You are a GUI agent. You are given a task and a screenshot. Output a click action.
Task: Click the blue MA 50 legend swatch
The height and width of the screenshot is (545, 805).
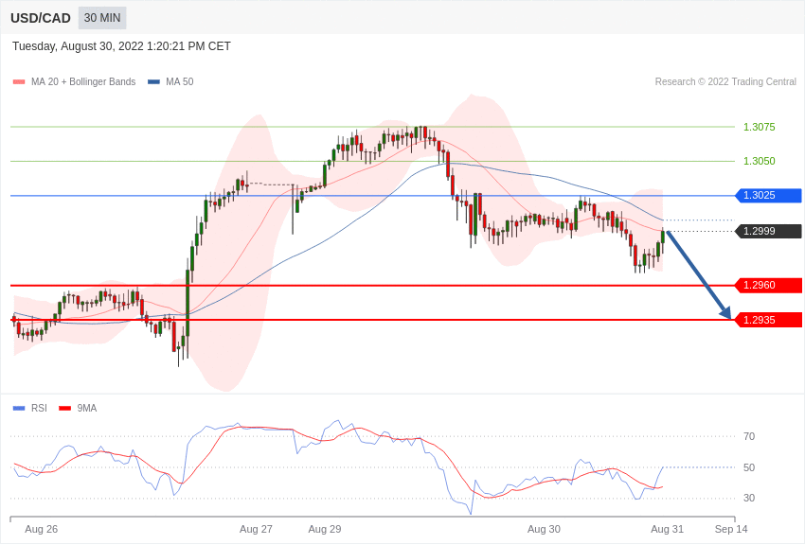(153, 81)
